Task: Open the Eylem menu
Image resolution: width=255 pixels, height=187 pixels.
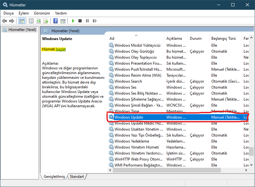Action: [24, 13]
